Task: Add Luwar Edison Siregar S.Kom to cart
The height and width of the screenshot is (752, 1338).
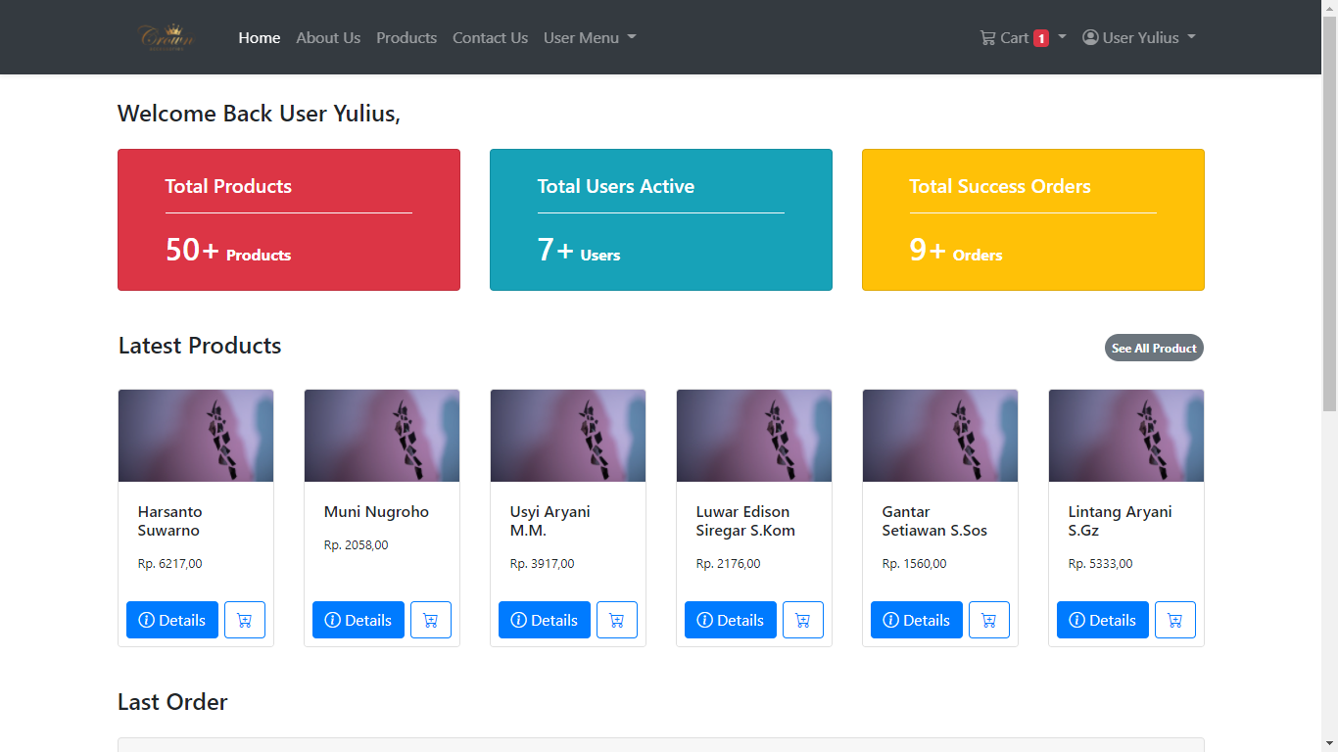Action: [803, 620]
